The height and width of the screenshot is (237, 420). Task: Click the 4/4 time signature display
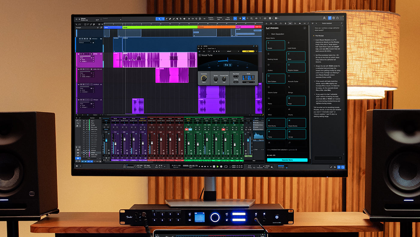coord(249,166)
